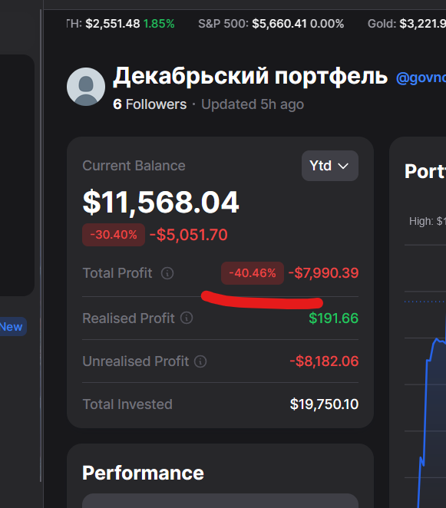The image size is (446, 508).
Task: Open the Ytd time range dropdown
Action: tap(330, 166)
